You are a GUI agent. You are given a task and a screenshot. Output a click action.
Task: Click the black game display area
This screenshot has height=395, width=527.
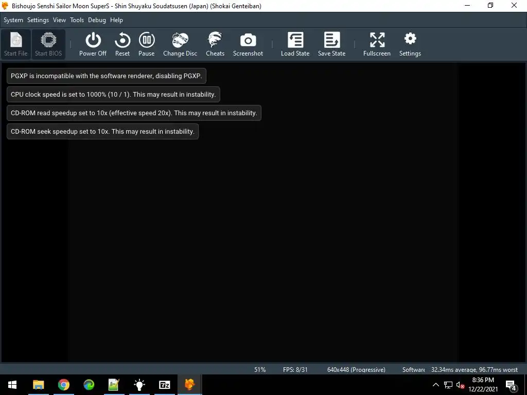coord(263,212)
